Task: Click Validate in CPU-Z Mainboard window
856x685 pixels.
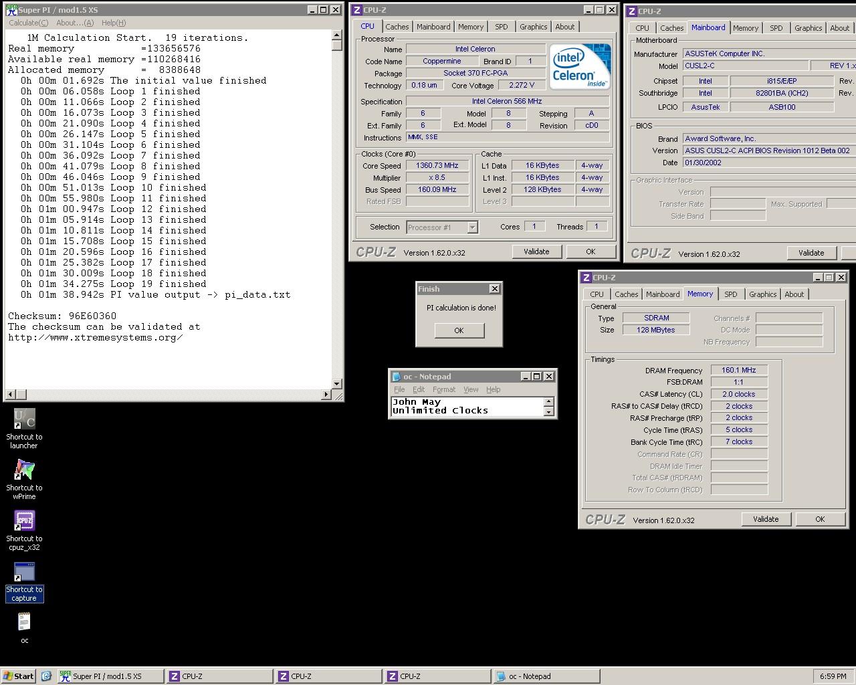Action: [x=811, y=253]
